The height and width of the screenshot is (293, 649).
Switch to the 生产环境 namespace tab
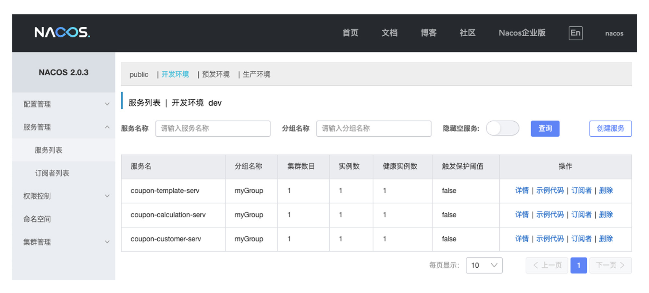pos(256,74)
